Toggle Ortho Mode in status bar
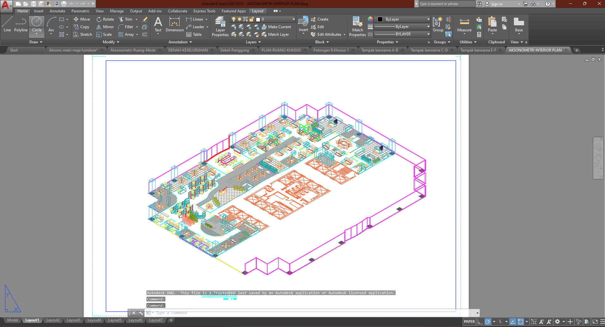 [x=480, y=322]
